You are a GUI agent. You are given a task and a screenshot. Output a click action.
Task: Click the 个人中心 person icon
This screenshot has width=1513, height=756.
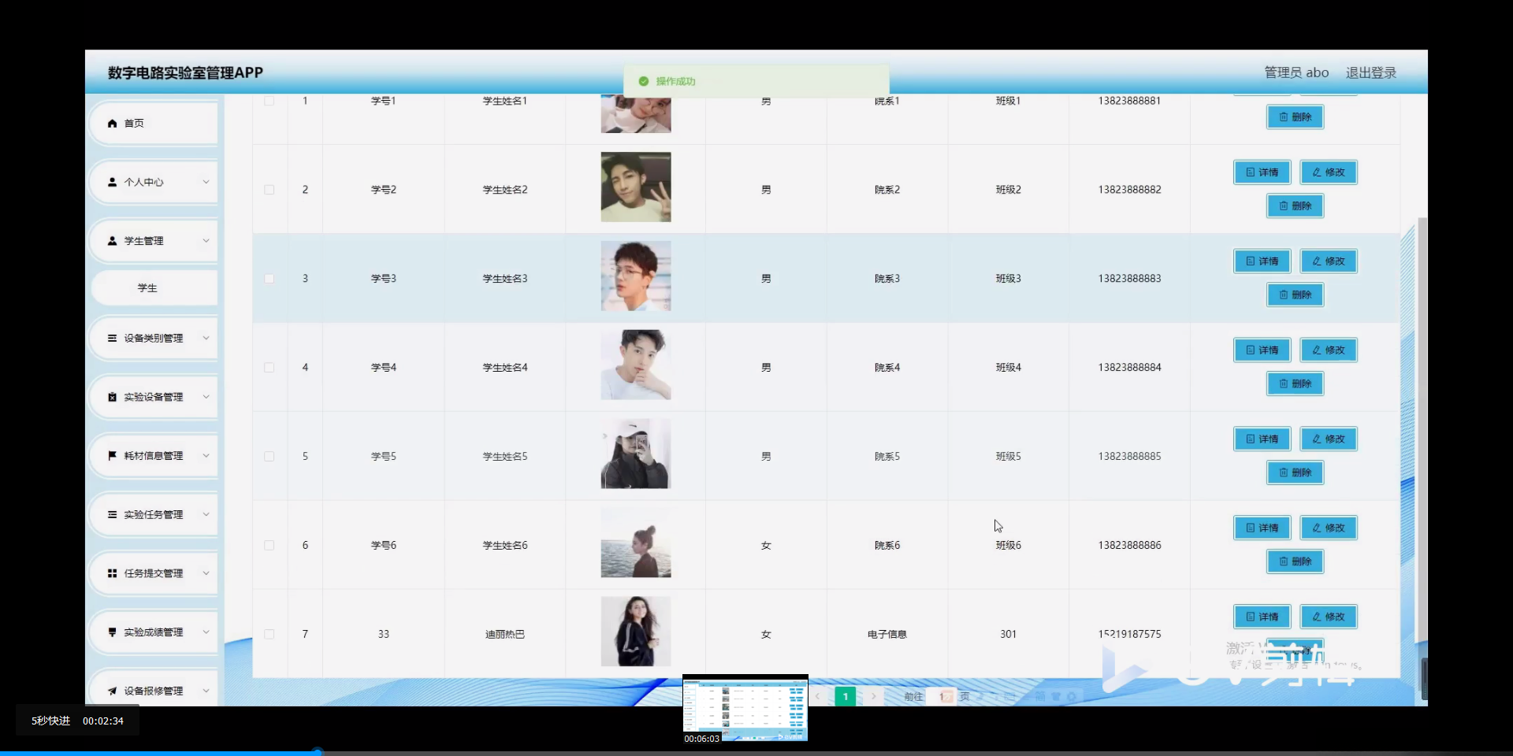pyautogui.click(x=111, y=182)
